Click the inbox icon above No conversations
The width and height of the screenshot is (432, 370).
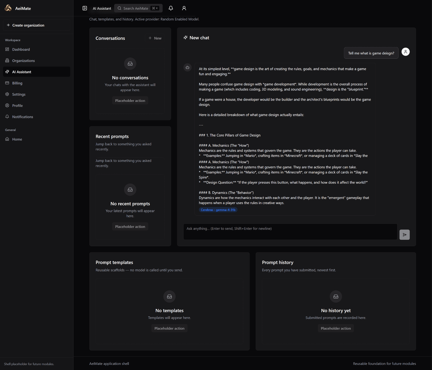click(130, 64)
